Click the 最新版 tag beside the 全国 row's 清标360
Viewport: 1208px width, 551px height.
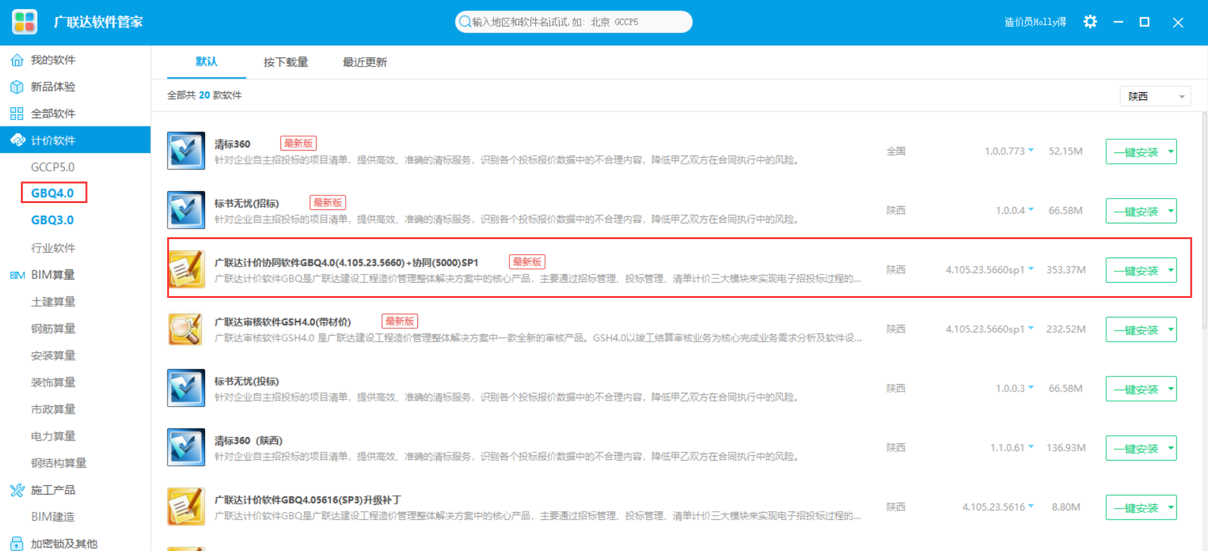tap(298, 144)
